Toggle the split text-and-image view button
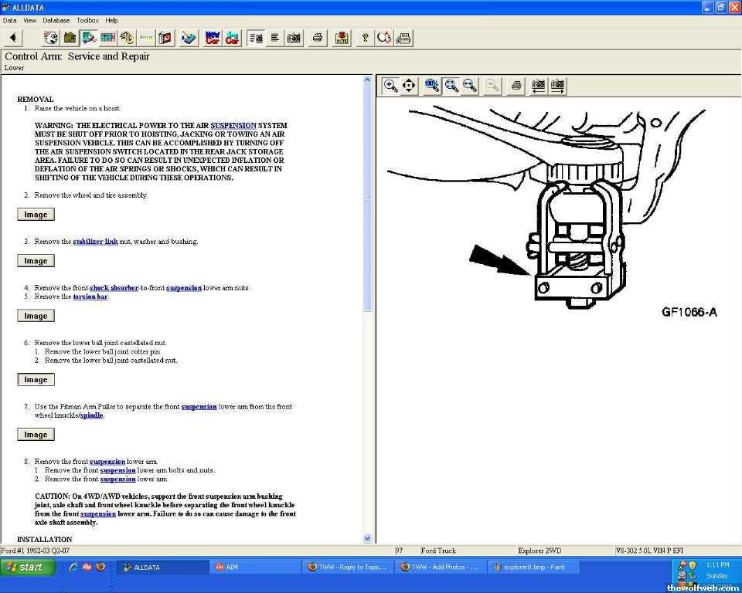This screenshot has height=593, width=742. pos(256,38)
